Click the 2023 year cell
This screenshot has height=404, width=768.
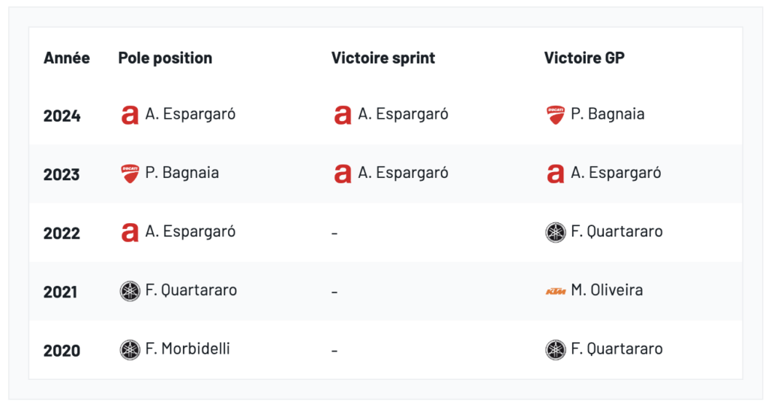click(x=61, y=174)
